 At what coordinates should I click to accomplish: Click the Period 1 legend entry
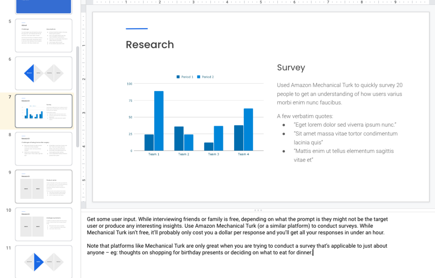pyautogui.click(x=185, y=77)
